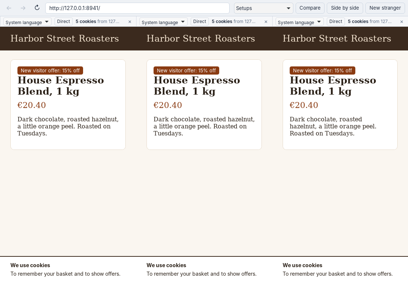Click 'To remember your basket' text, middle pane

201,274
